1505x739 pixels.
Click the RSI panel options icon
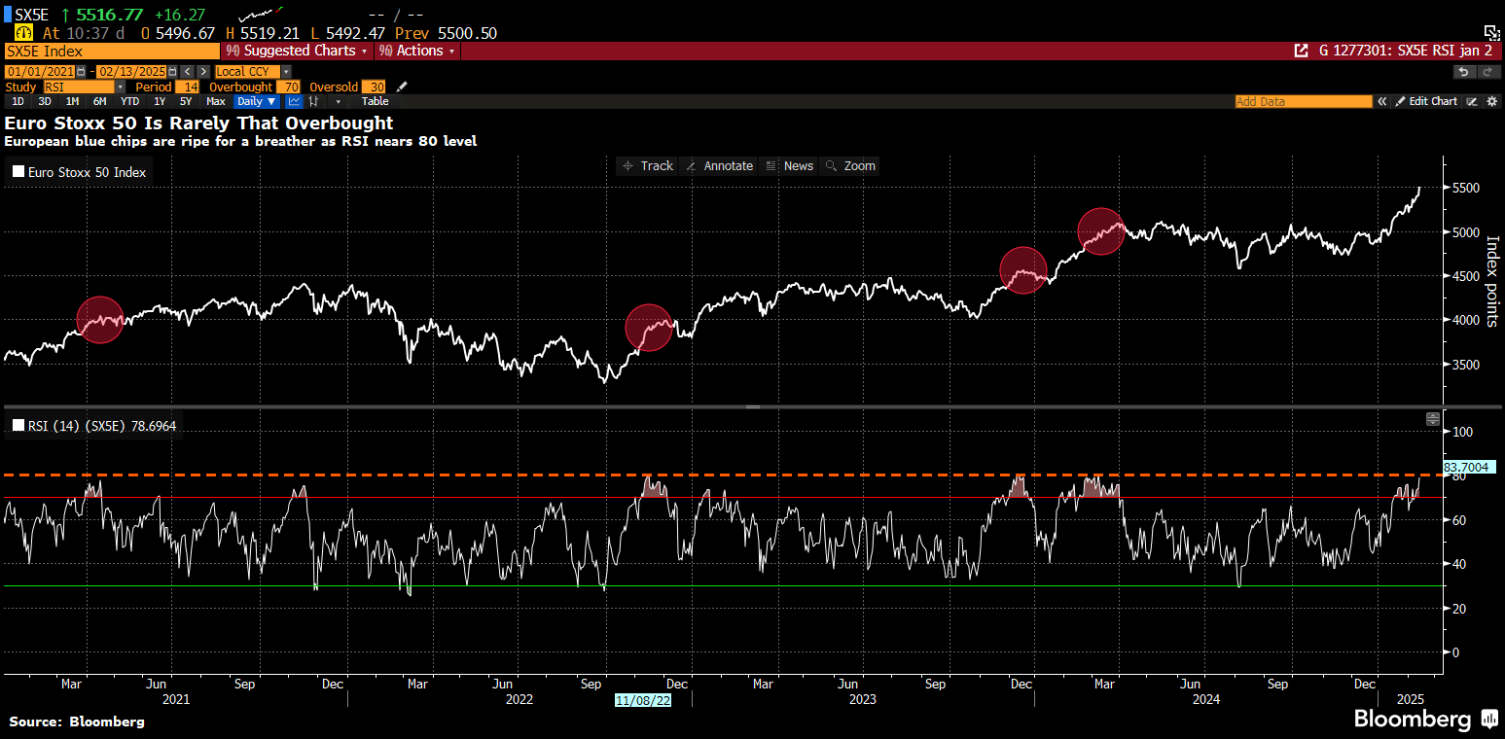(x=1433, y=419)
